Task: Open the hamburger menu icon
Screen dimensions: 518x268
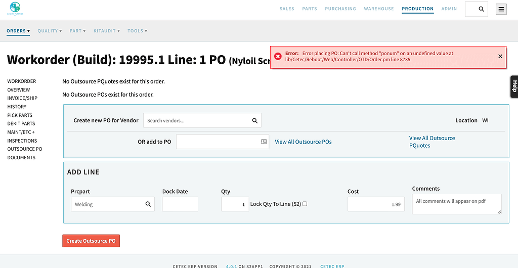Action: 501,9
